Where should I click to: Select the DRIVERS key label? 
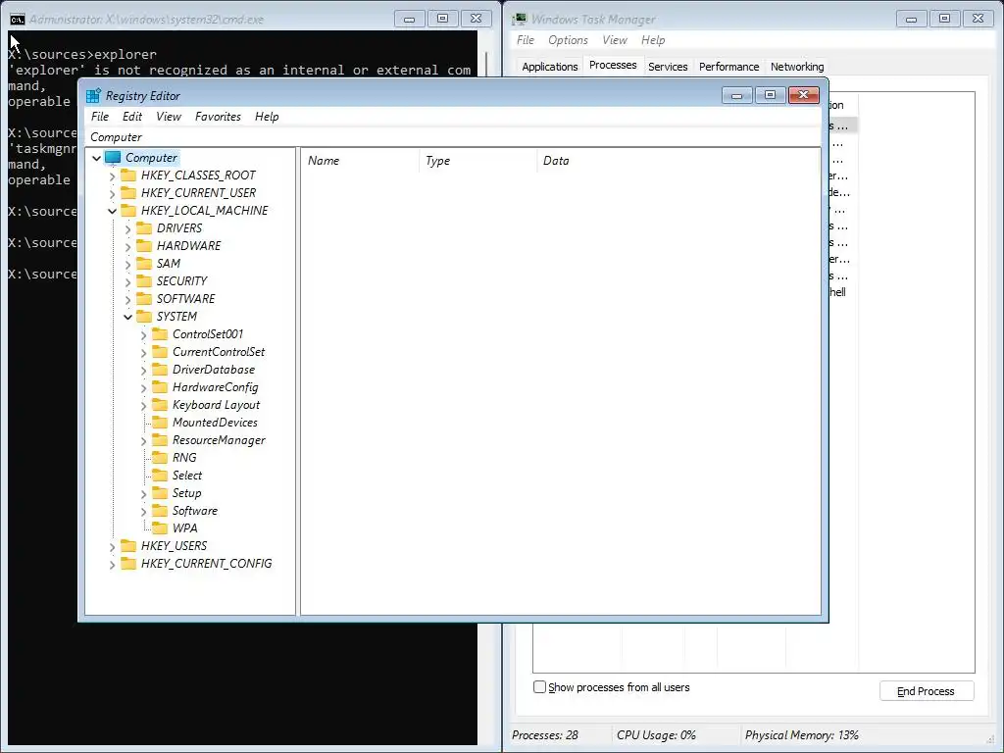coord(179,227)
